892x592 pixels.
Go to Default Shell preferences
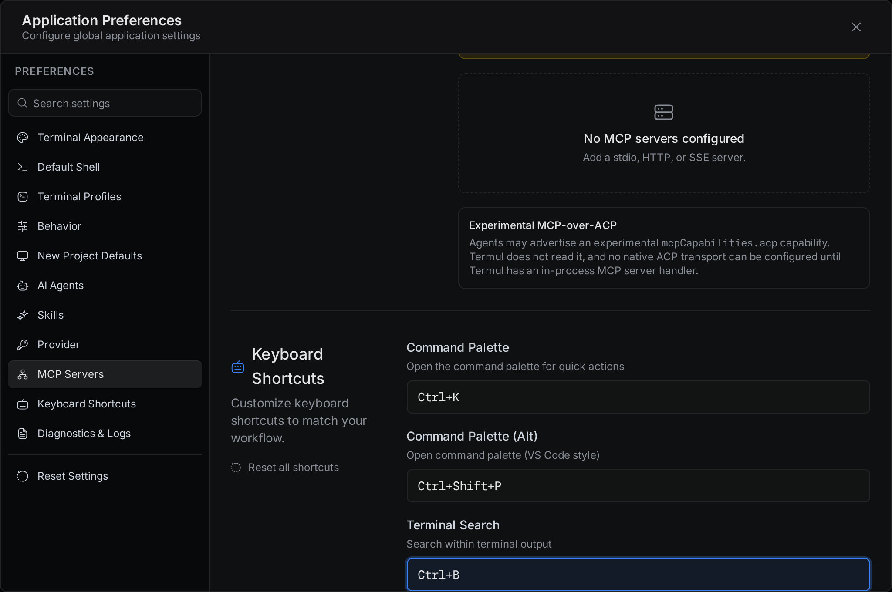tap(105, 167)
